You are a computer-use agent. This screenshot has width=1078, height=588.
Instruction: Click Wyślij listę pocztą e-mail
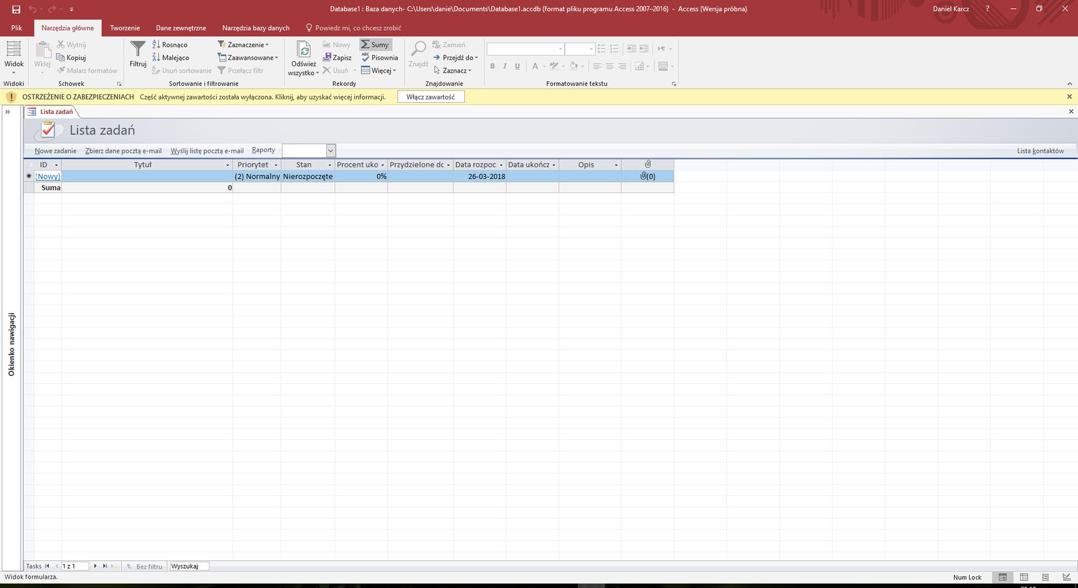tap(207, 151)
